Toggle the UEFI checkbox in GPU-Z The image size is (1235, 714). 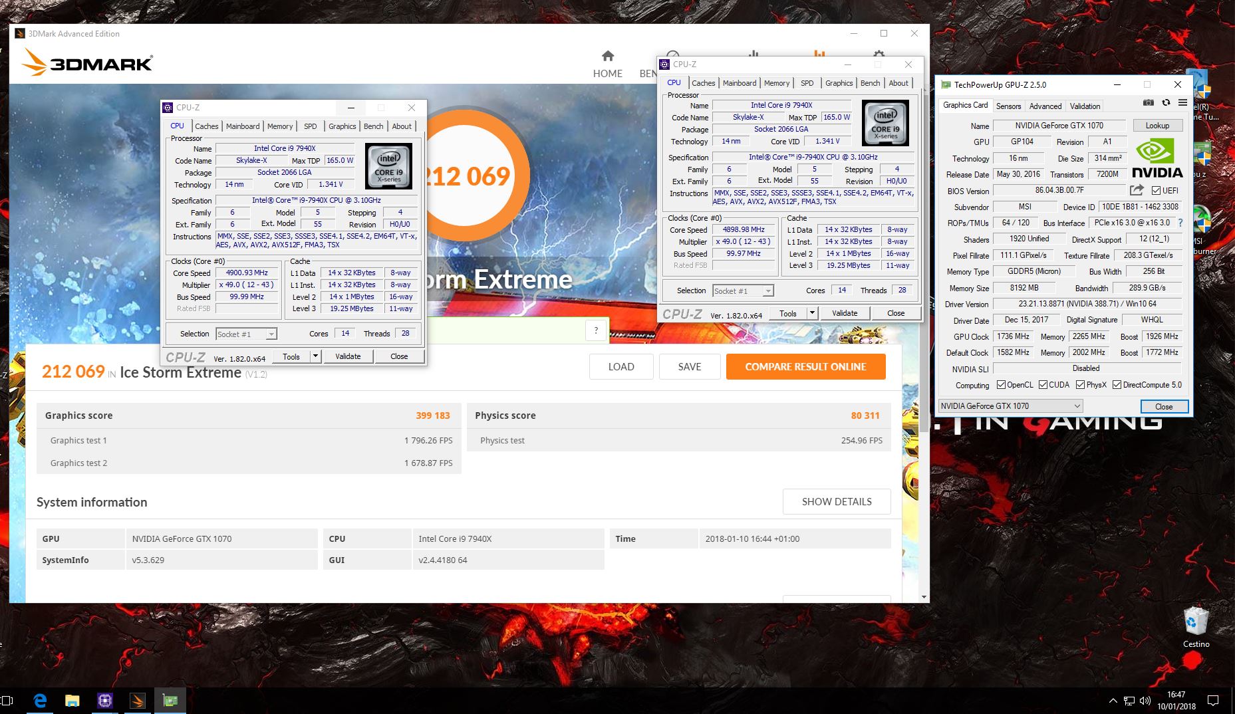click(x=1156, y=190)
